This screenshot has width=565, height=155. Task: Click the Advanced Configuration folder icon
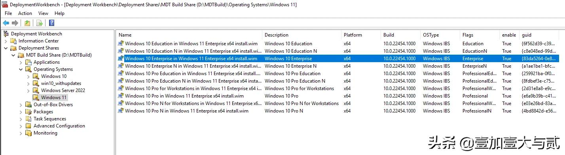(28, 126)
